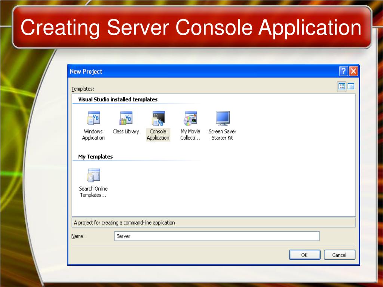
Task: Click the OK button
Action: (304, 255)
